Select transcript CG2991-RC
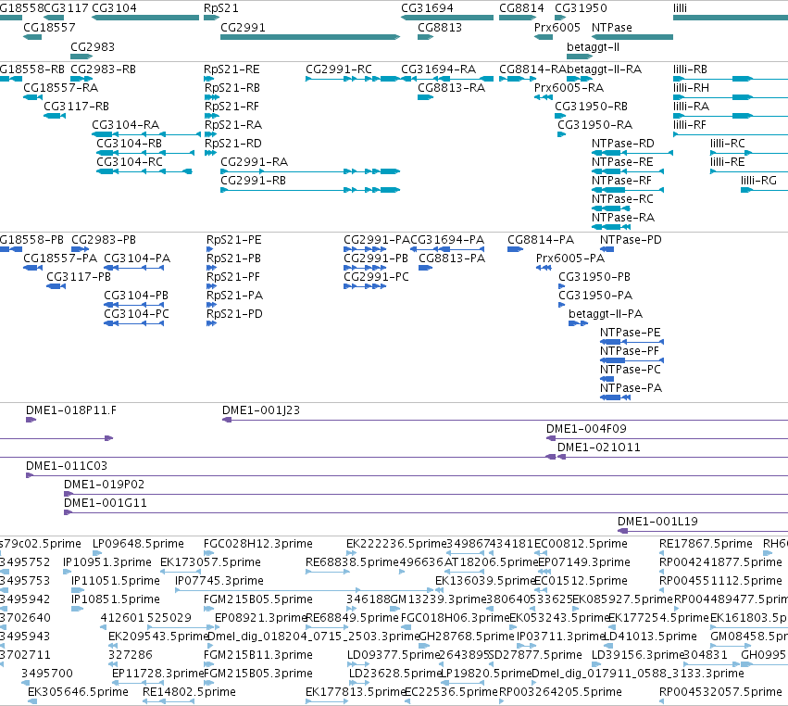Viewport: 788px width, 706px height. (339, 69)
